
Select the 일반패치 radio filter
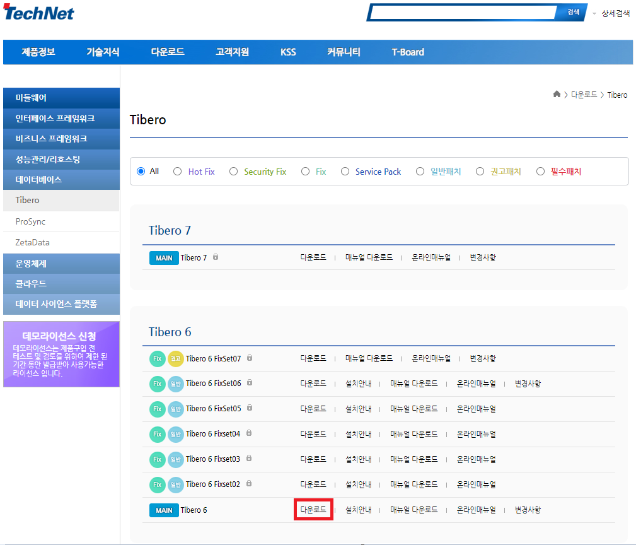tap(420, 171)
